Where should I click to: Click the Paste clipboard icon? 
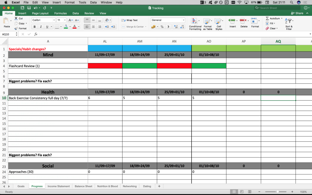click(6, 21)
